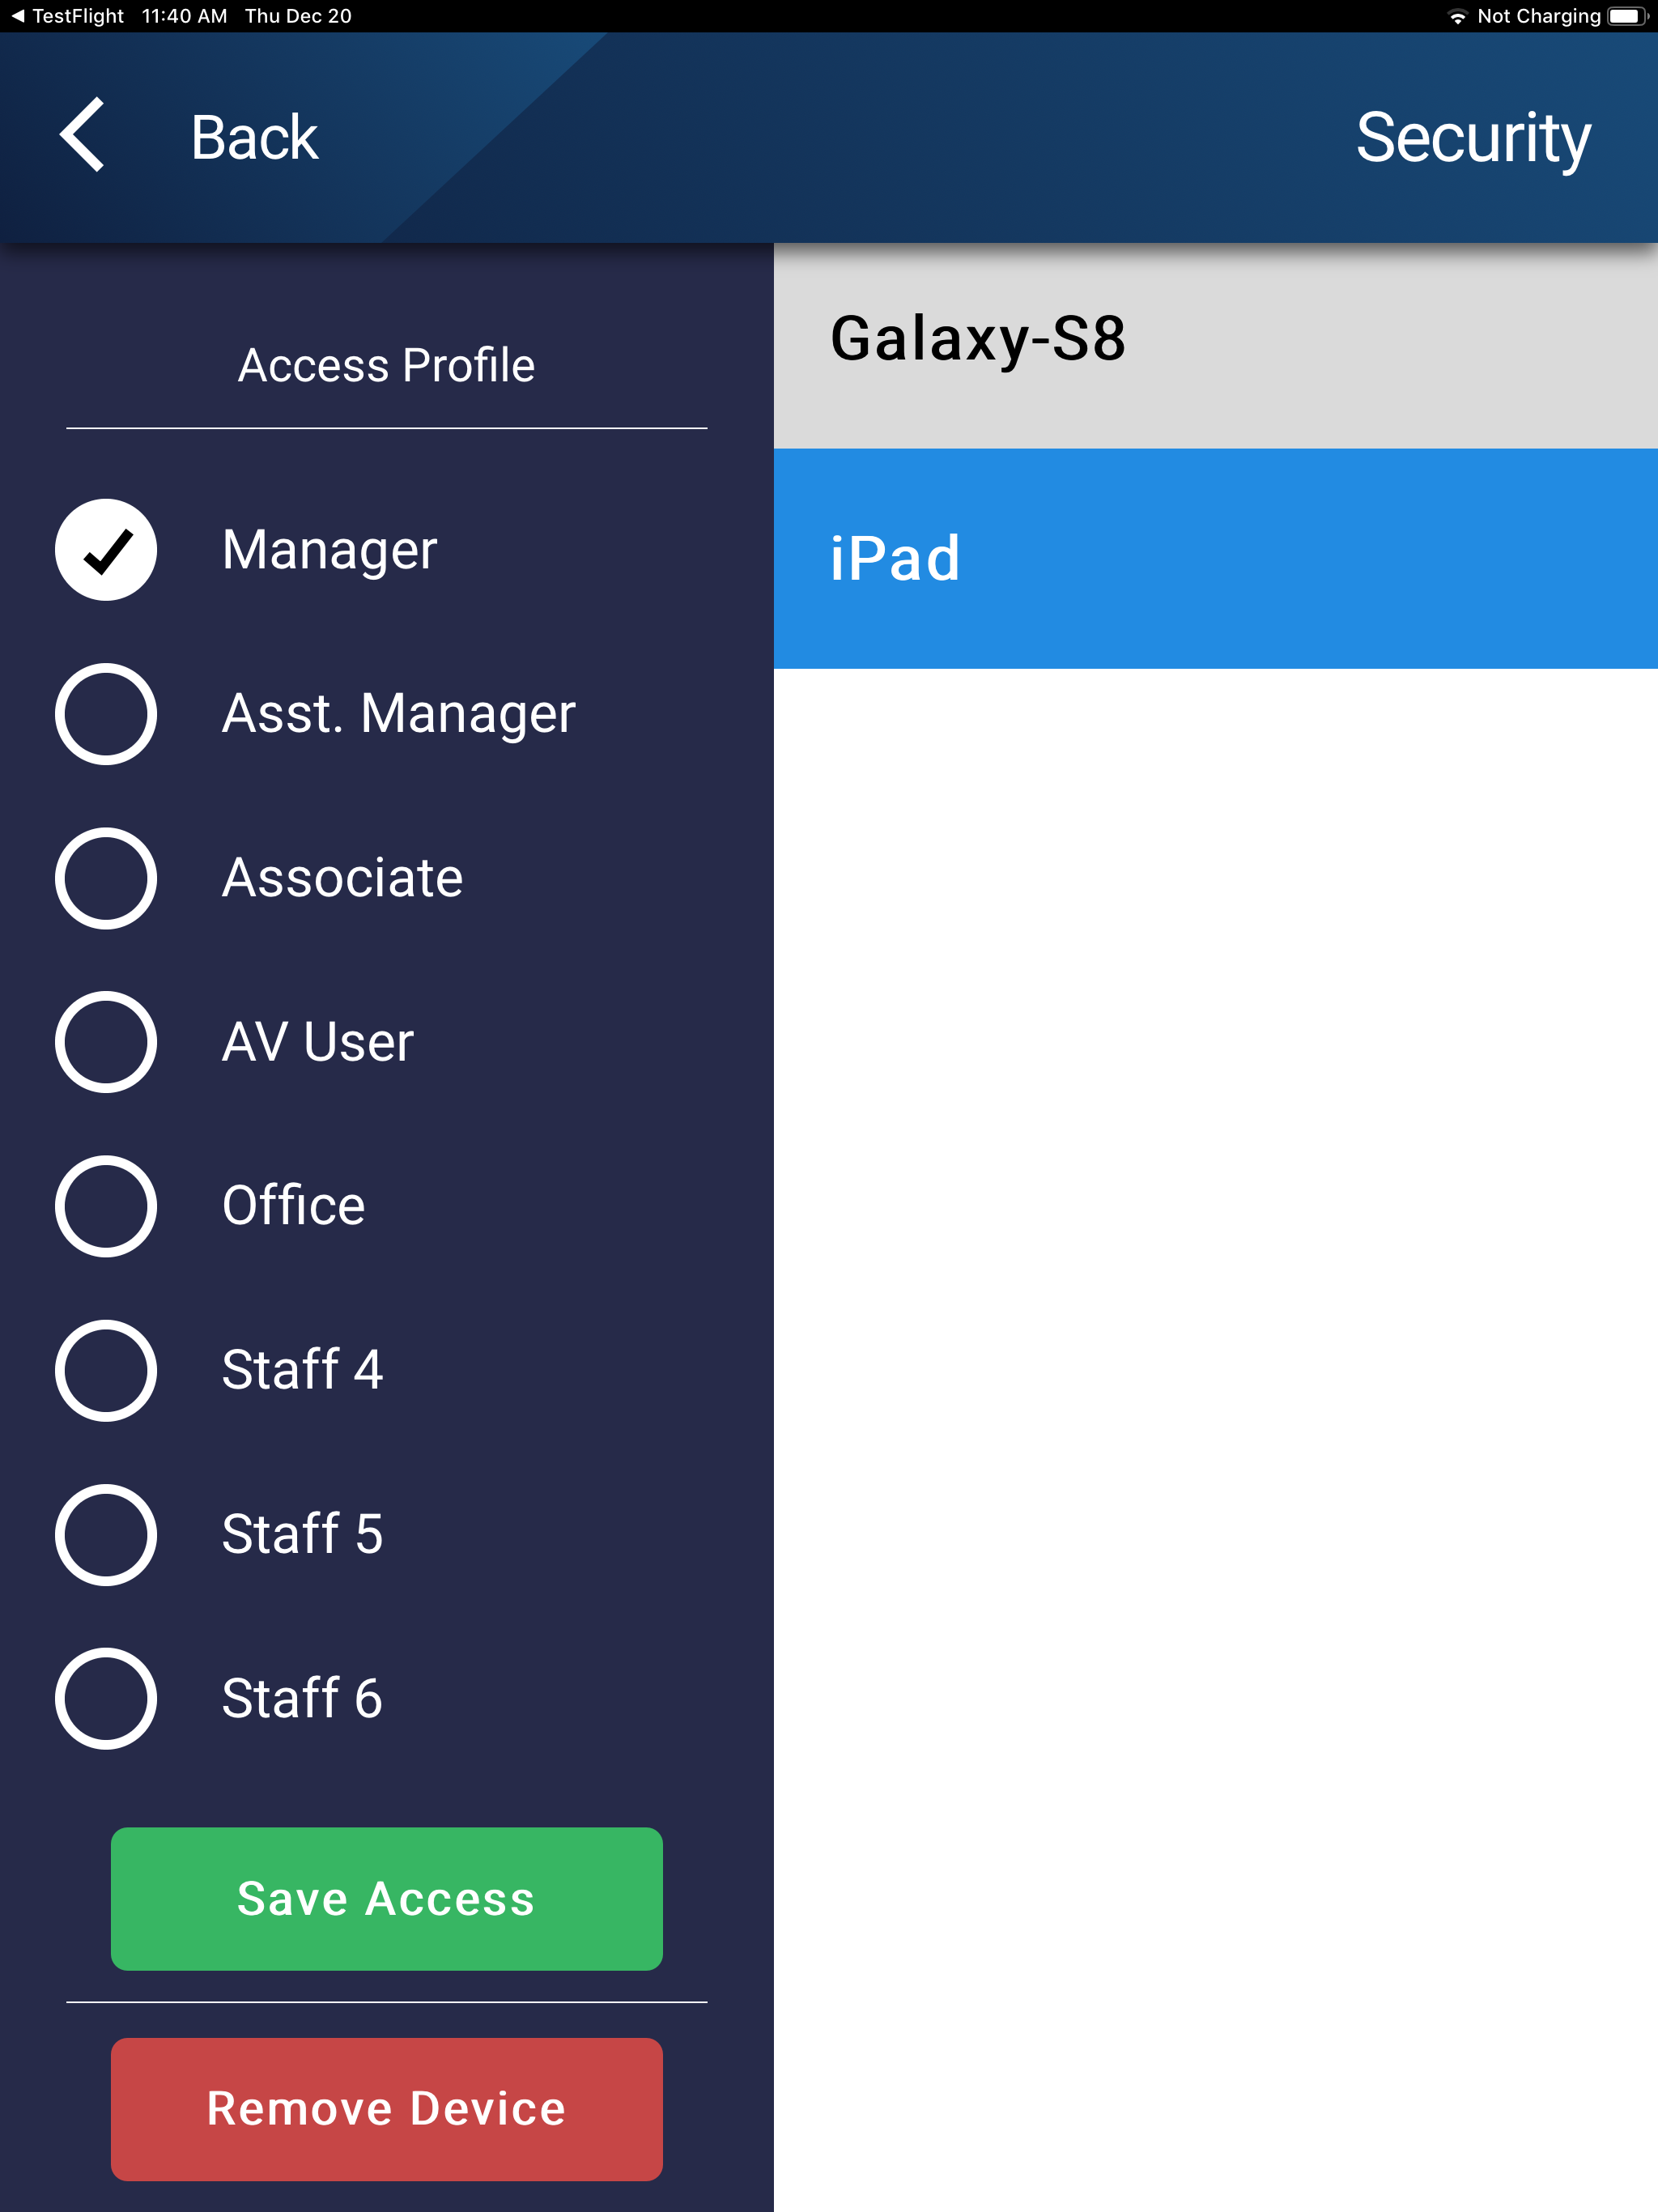Tap the Security title heading
The image size is (1658, 2212).
[1474, 137]
